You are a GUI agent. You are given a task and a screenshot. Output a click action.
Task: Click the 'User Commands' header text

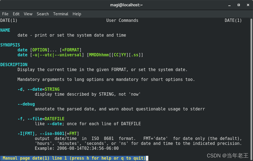click(122, 21)
